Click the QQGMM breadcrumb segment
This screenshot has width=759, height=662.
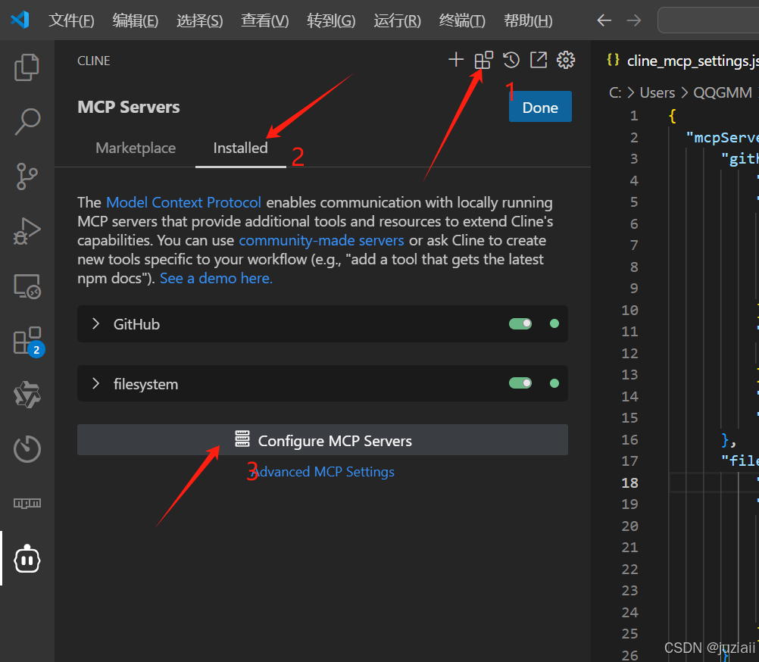723,92
